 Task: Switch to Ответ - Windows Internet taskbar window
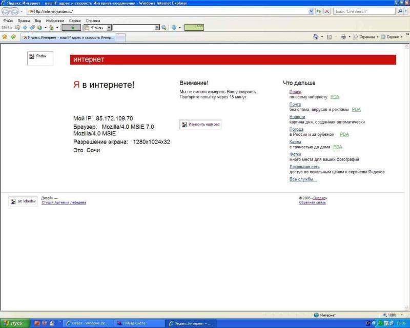pyautogui.click(x=88, y=323)
